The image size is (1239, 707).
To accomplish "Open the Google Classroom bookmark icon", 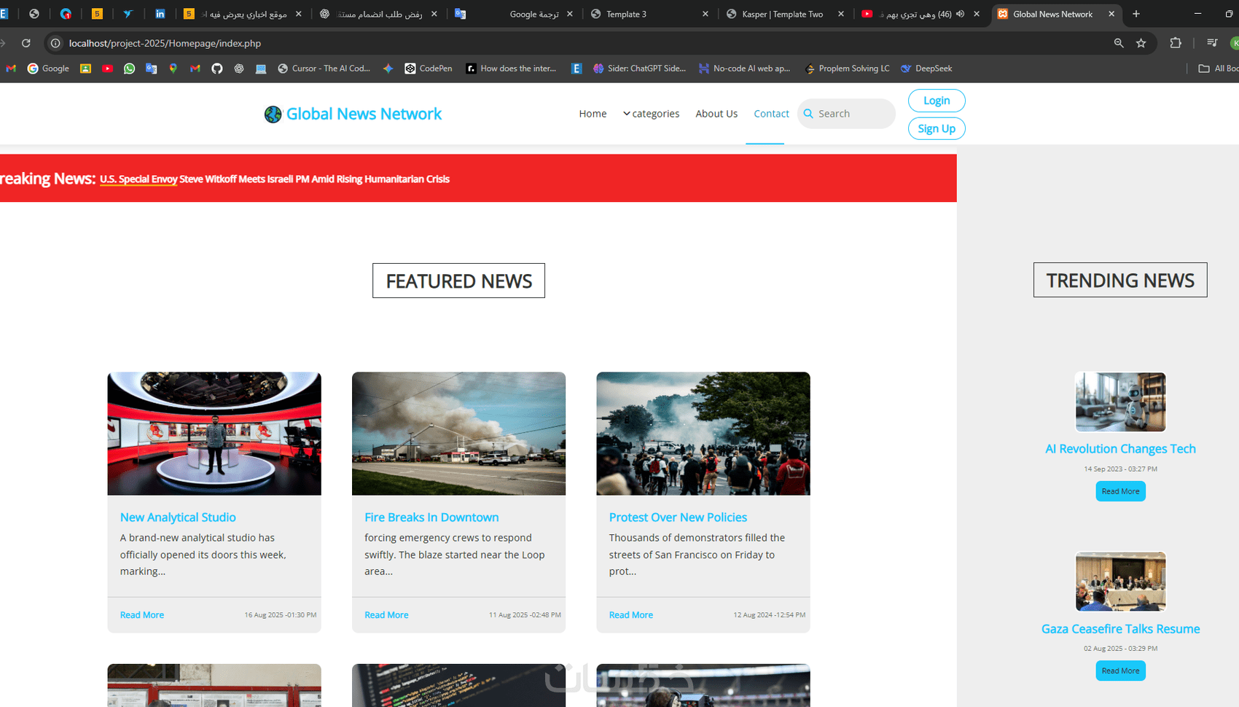I will pos(85,69).
